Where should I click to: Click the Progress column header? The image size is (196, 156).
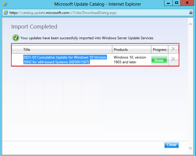[x=160, y=49]
